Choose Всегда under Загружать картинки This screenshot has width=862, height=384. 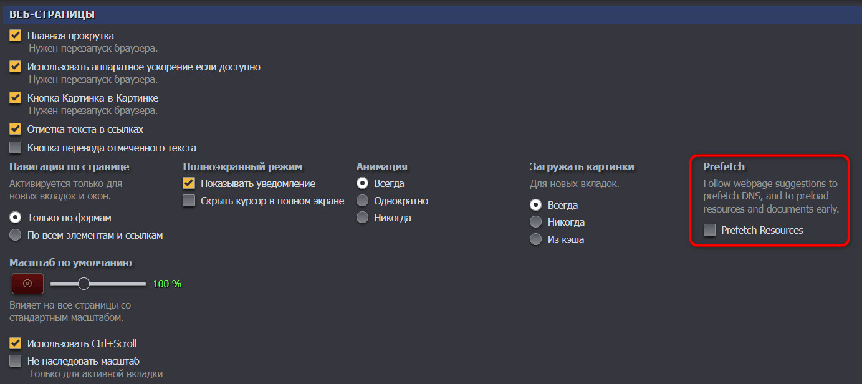535,204
